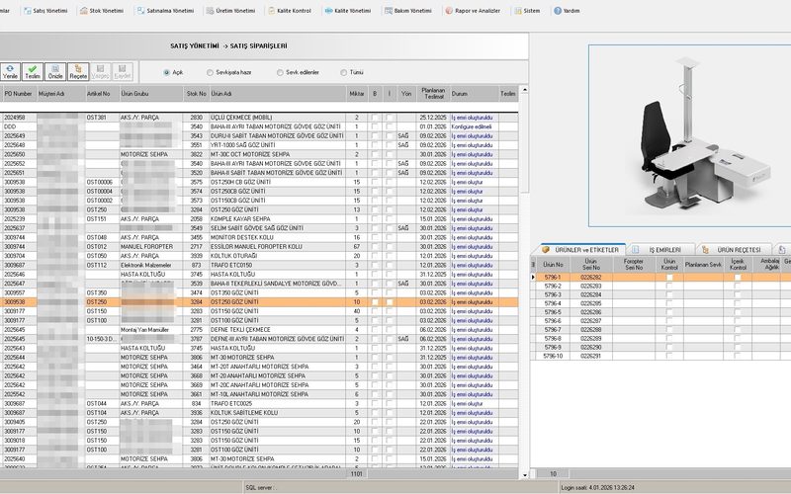The width and height of the screenshot is (791, 494).
Task: Open the Kalite Kontrol clipboard icon
Action: 271,11
